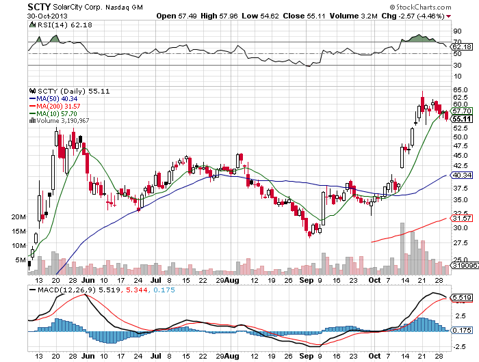The width and height of the screenshot is (479, 362).
Task: Click the red 31.57 price axis tag
Action: click(x=462, y=218)
